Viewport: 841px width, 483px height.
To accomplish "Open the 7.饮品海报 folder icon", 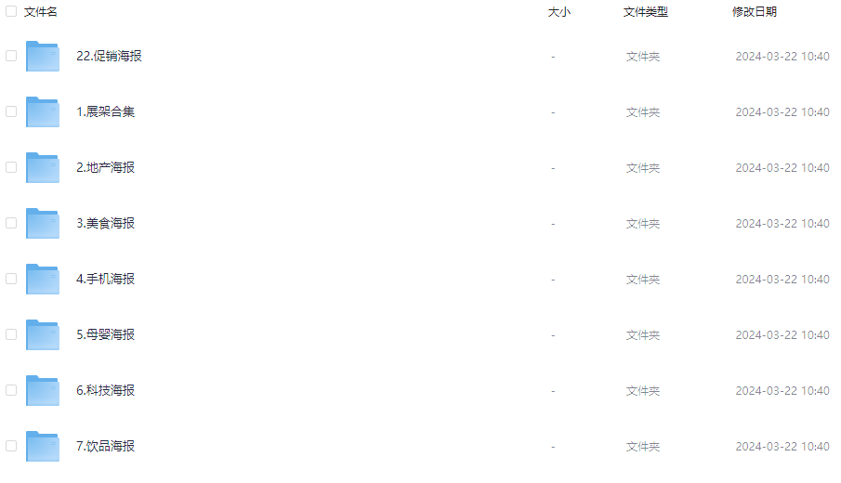I will coord(43,447).
